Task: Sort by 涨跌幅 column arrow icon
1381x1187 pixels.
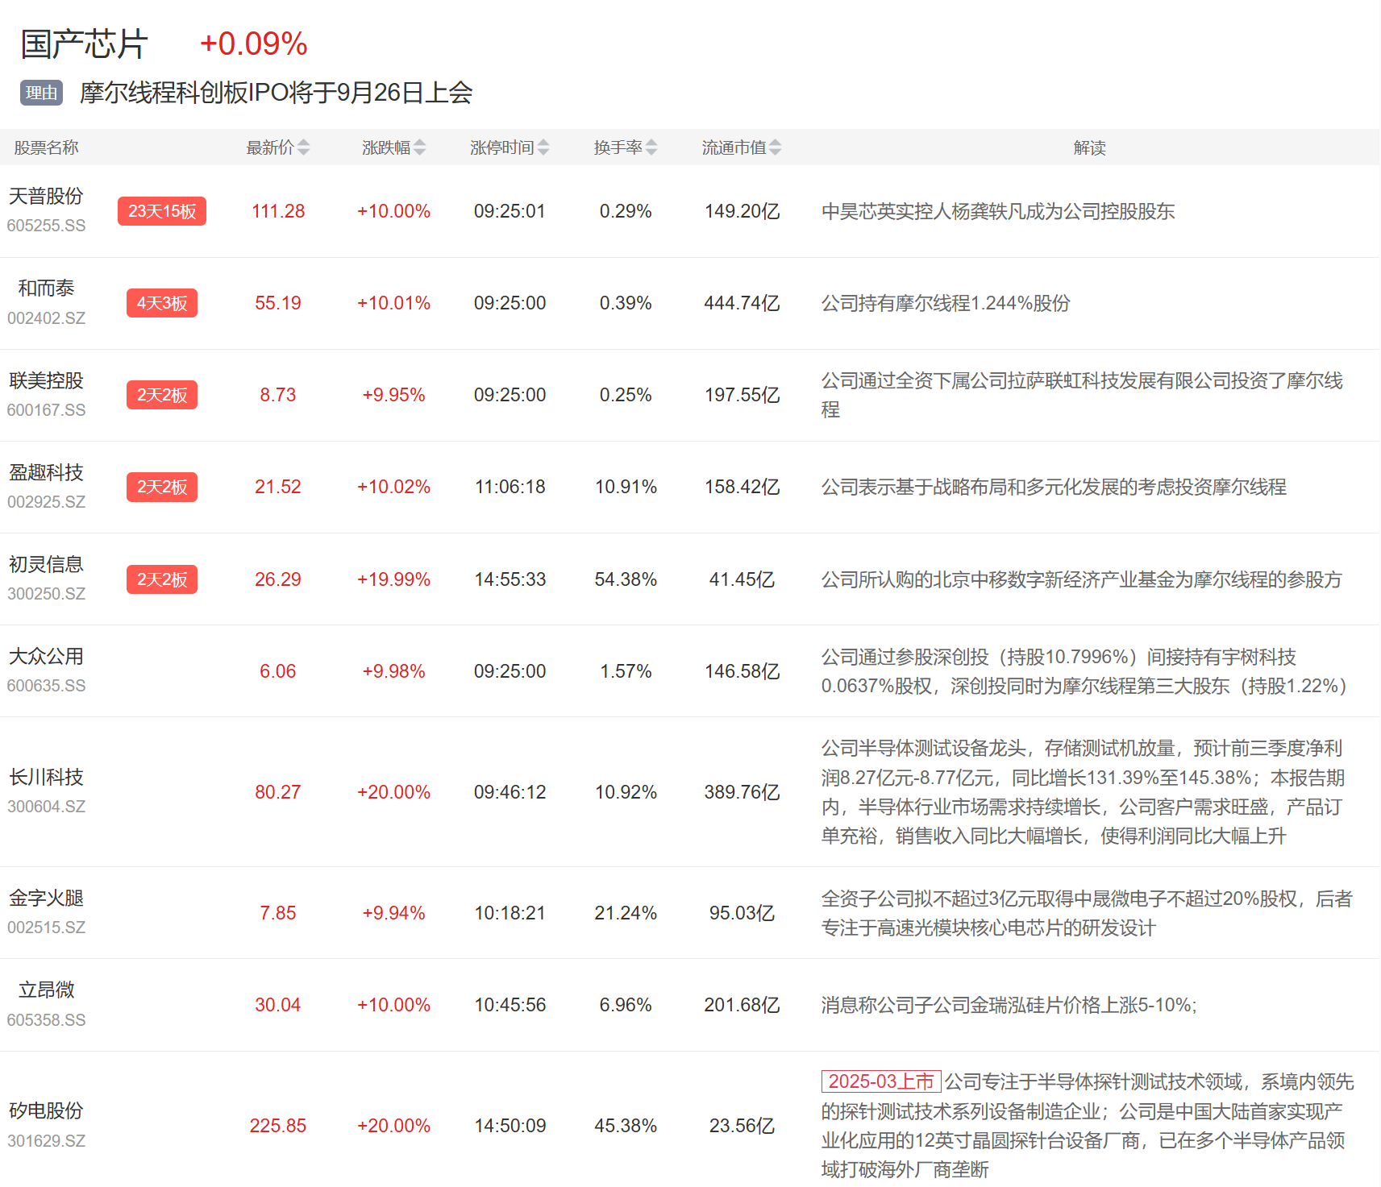Action: click(419, 147)
